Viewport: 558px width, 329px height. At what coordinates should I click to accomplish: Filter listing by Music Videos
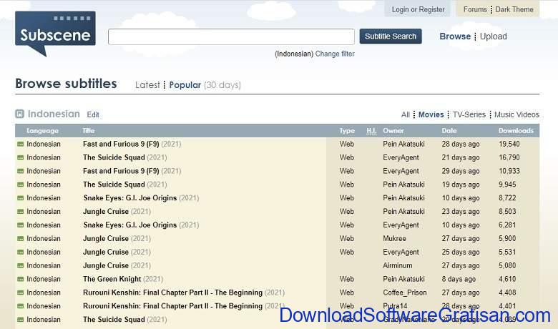(517, 114)
